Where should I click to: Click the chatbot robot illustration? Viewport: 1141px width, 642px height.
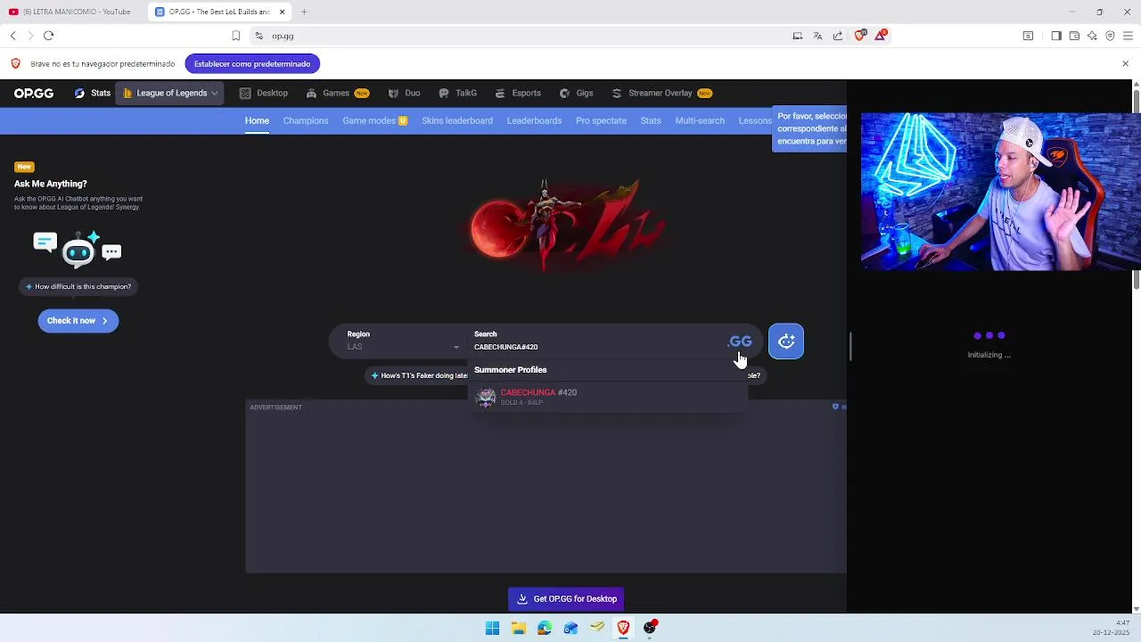(78, 249)
